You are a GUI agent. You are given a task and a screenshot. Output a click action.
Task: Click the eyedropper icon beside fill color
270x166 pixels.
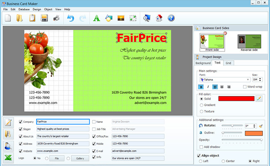260,98
